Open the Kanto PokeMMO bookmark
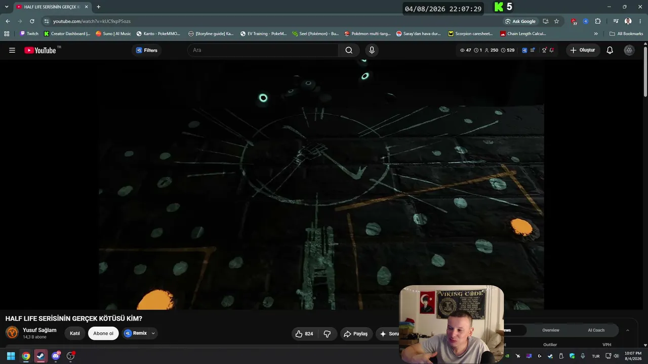Screen dimensions: 648x364 [158, 34]
